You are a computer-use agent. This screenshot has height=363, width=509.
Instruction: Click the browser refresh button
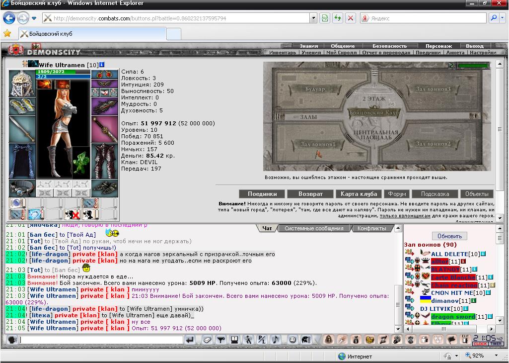(x=338, y=18)
